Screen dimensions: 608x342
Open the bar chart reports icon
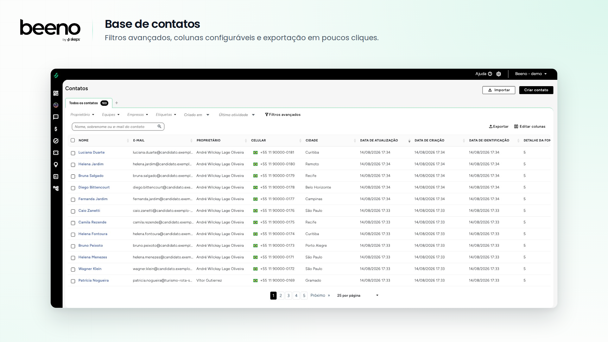tap(56, 176)
